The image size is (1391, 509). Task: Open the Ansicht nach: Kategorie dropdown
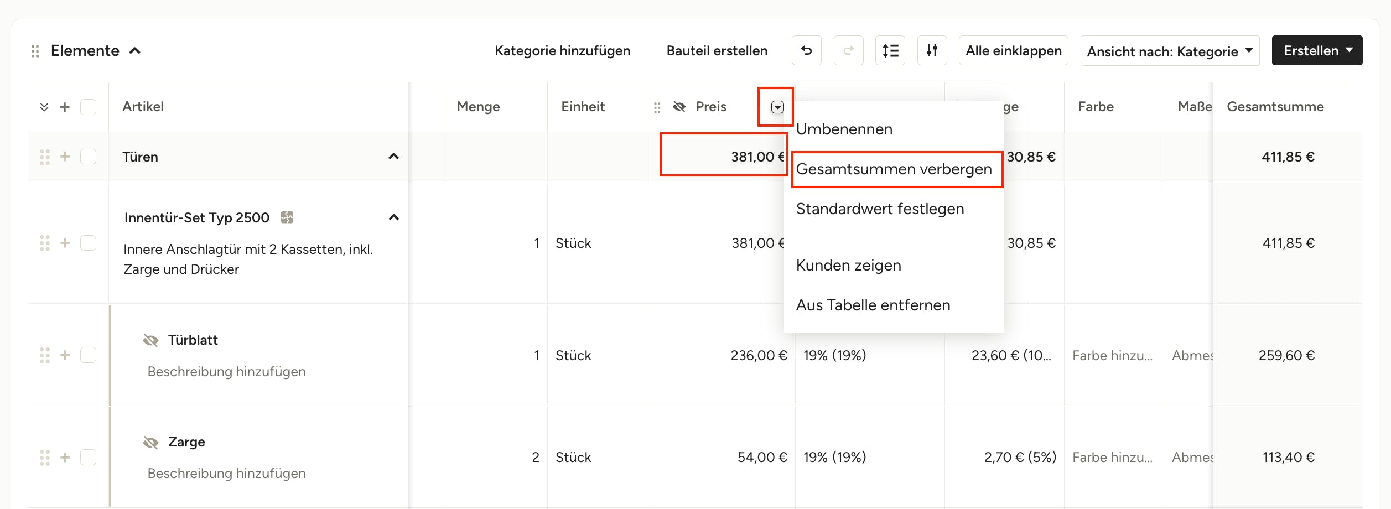coord(1169,51)
